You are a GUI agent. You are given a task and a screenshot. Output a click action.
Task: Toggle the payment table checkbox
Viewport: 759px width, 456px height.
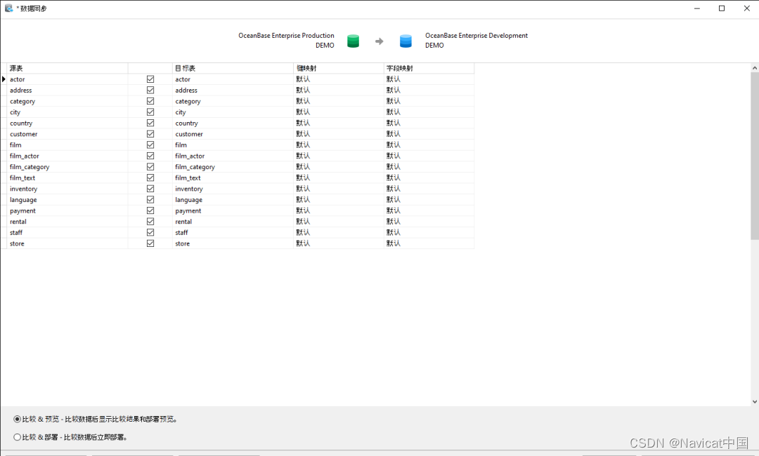tap(150, 210)
